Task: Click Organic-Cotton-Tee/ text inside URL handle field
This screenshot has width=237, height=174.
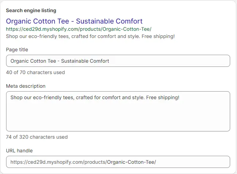Action: (131, 162)
